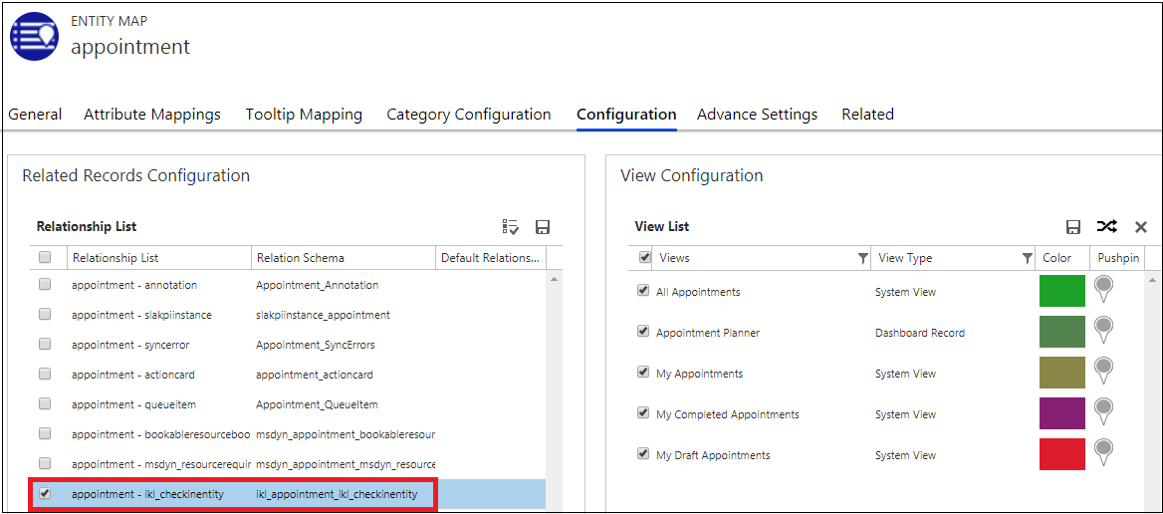Change the red My Draft Appointments swatch
Viewport: 1163px width, 514px height.
point(1062,454)
